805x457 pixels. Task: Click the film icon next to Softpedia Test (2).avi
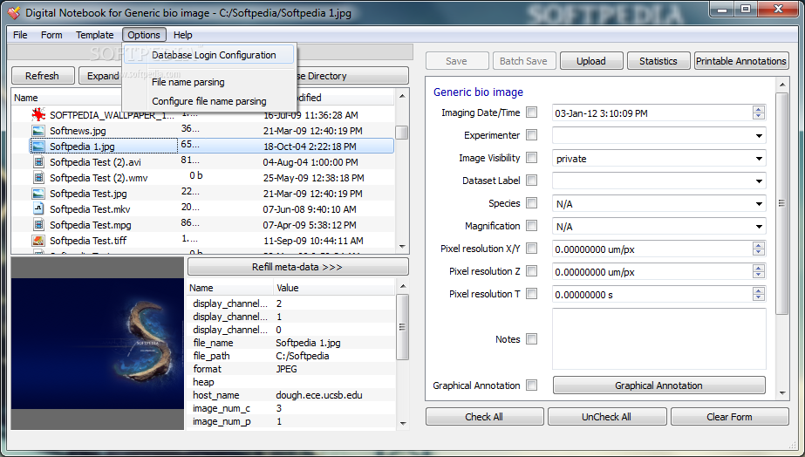click(x=38, y=161)
